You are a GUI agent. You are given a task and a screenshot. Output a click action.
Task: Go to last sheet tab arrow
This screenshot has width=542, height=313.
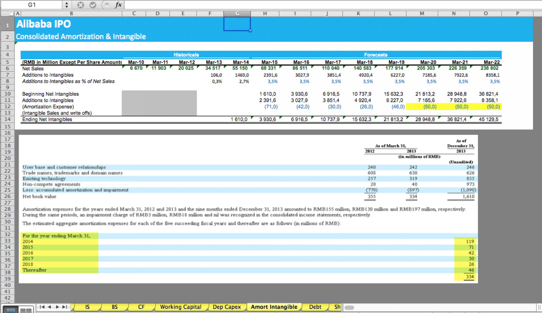pyautogui.click(x=65, y=307)
